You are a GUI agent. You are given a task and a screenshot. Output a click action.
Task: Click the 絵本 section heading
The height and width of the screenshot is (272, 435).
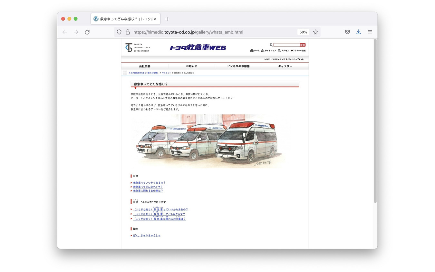click(x=136, y=229)
